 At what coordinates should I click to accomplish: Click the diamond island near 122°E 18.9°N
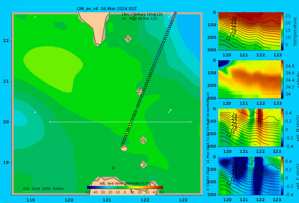click(x=143, y=164)
